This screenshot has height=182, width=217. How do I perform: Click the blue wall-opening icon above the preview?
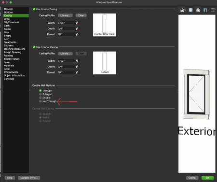point(205,10)
